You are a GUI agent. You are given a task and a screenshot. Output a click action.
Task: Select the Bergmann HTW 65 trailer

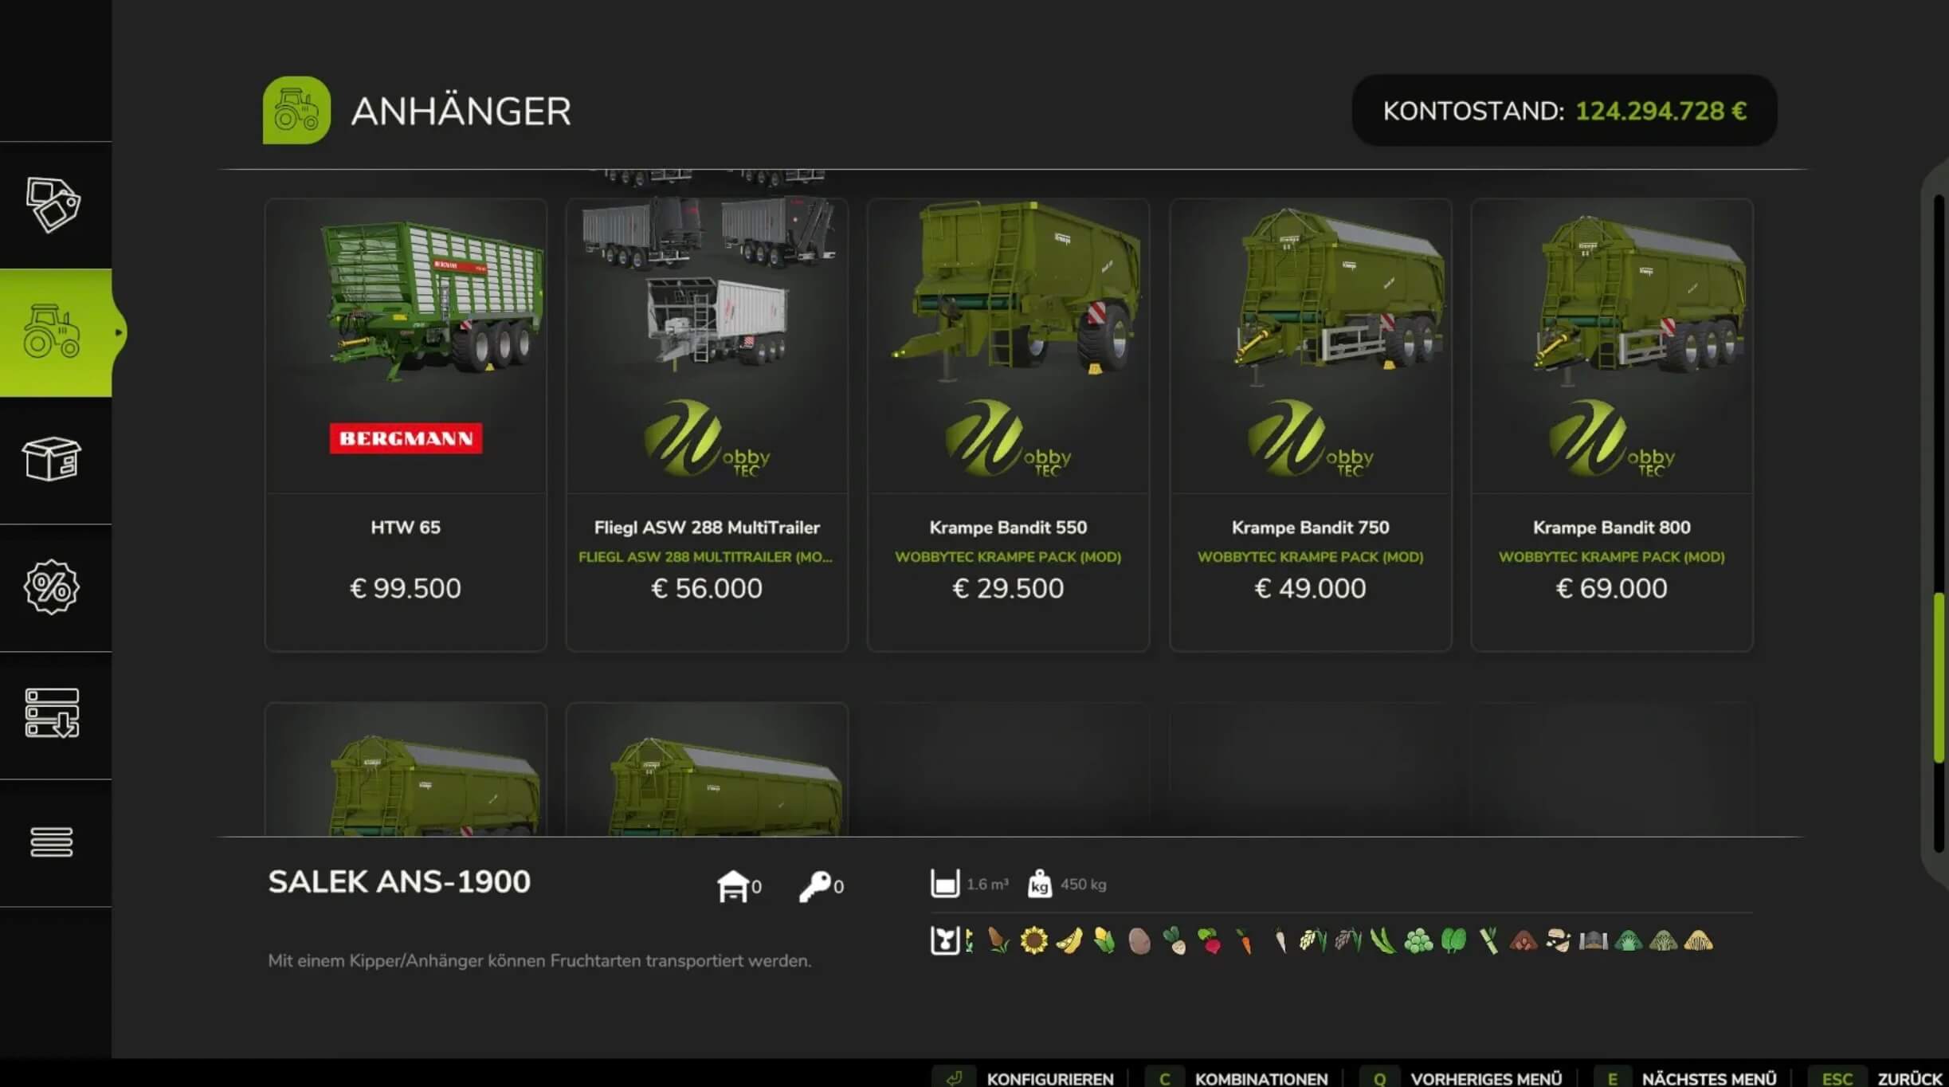click(x=406, y=425)
